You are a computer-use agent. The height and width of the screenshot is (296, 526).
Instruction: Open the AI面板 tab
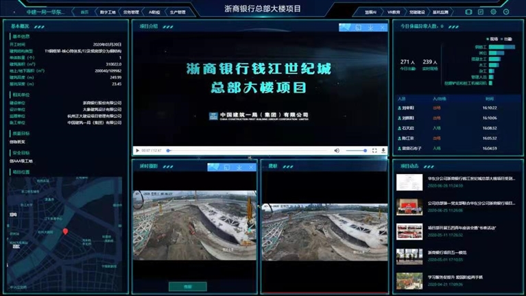point(154,12)
